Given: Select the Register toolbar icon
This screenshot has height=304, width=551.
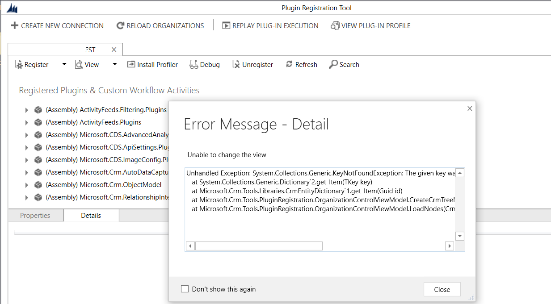Looking at the screenshot, I should pyautogui.click(x=20, y=64).
